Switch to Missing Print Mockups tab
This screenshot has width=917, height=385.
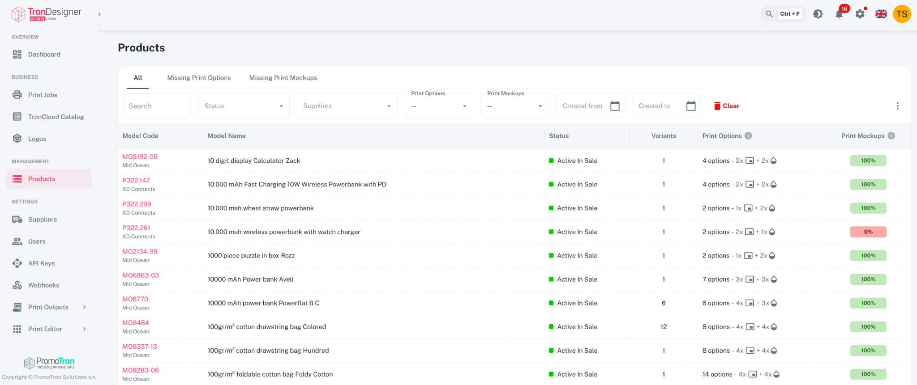[283, 78]
